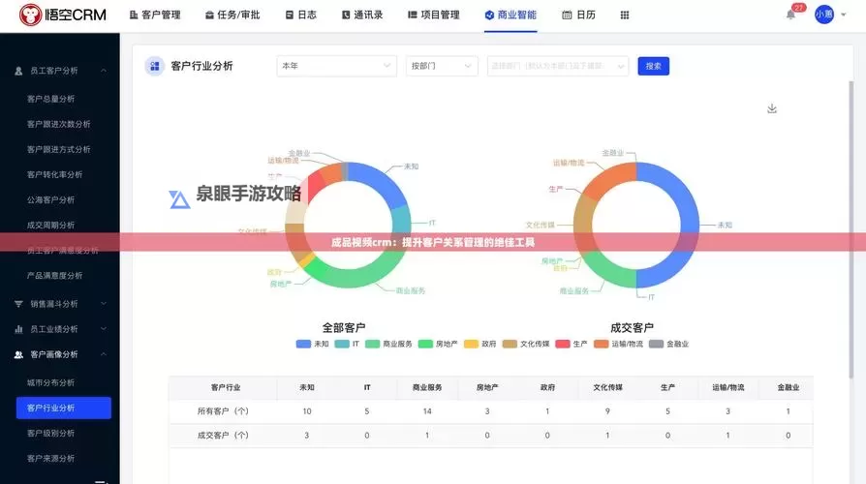The height and width of the screenshot is (484, 866).
Task: Open the 通讯录 menu
Action: click(x=362, y=15)
